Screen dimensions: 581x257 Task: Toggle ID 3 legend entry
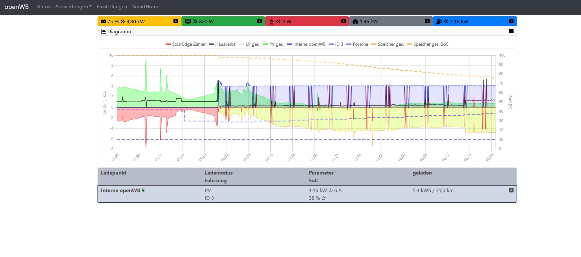click(x=336, y=44)
